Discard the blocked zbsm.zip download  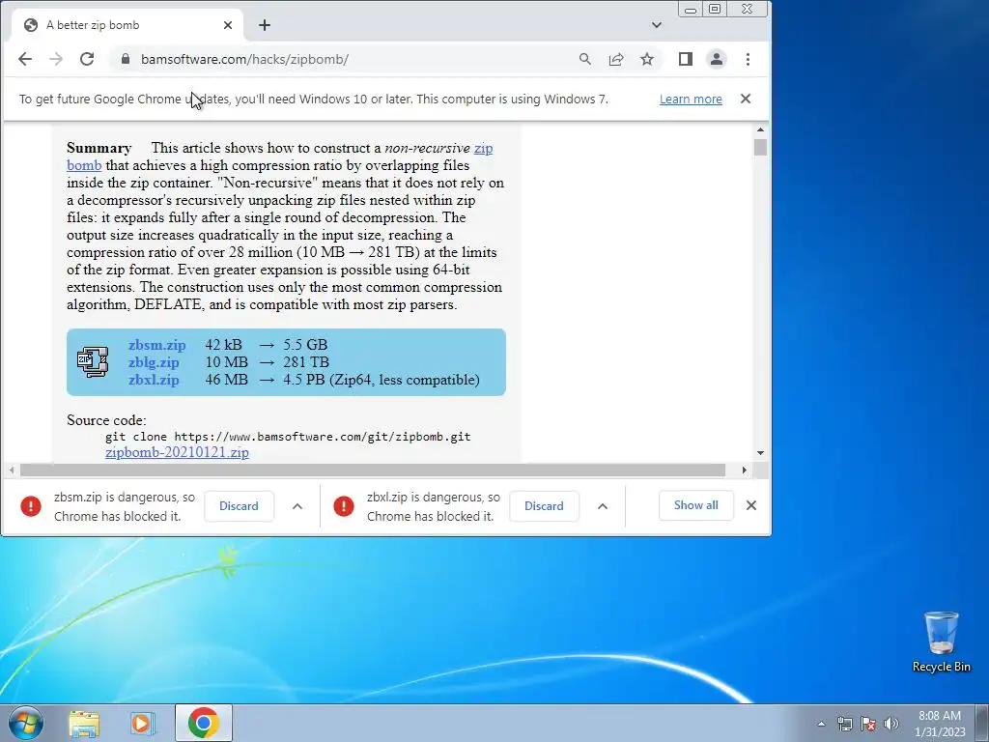click(240, 506)
